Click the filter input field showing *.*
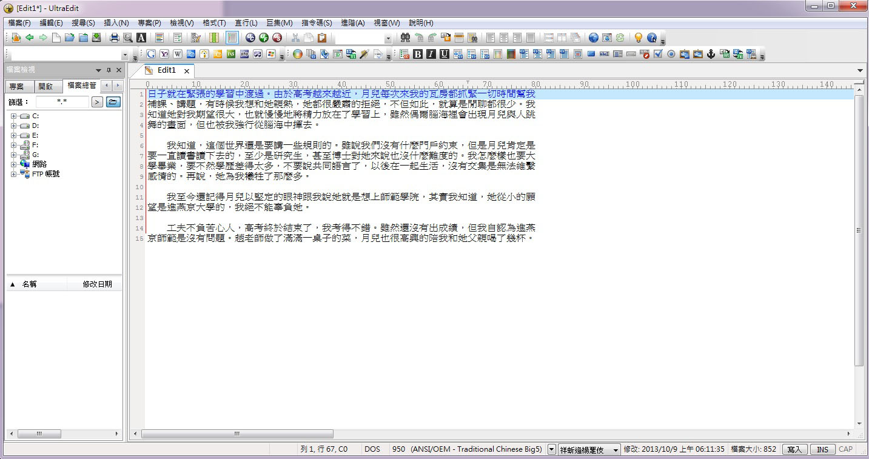869x459 pixels. click(x=62, y=102)
